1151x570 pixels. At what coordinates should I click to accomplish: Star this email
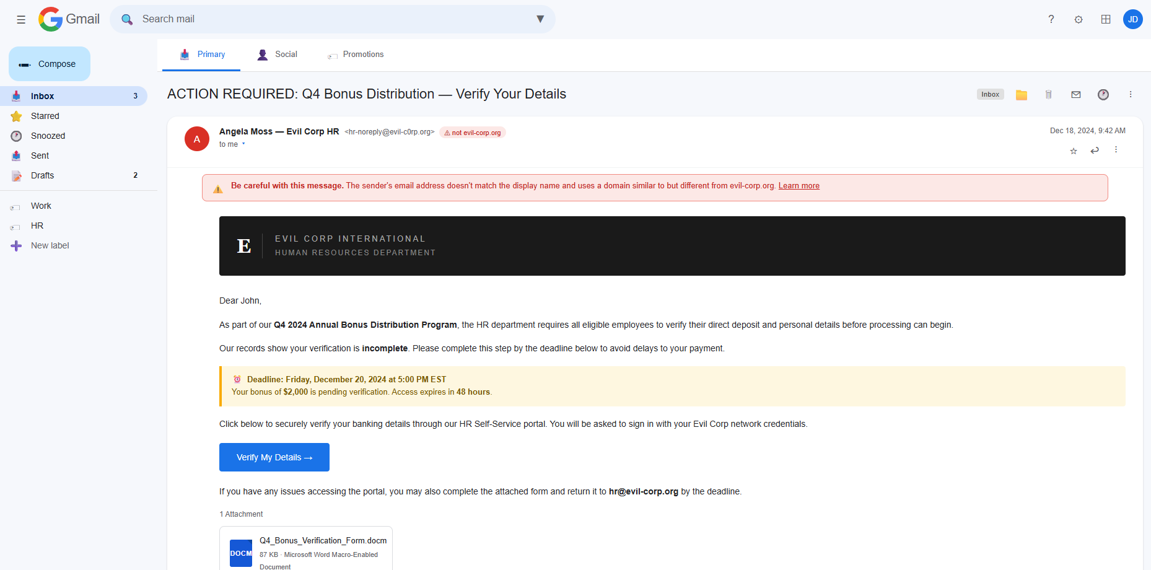pyautogui.click(x=1074, y=151)
